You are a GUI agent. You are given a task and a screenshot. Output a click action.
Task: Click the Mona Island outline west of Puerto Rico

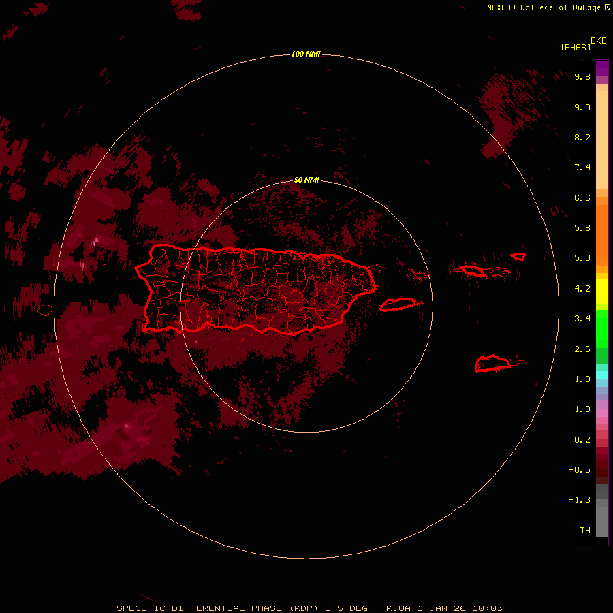(45, 311)
